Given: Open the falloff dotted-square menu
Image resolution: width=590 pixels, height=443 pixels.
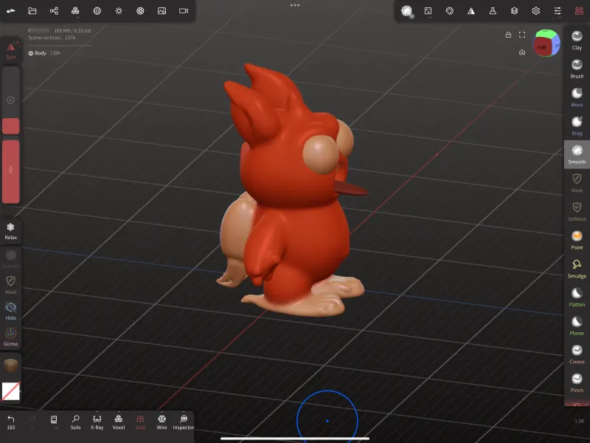Looking at the screenshot, I should (x=428, y=11).
